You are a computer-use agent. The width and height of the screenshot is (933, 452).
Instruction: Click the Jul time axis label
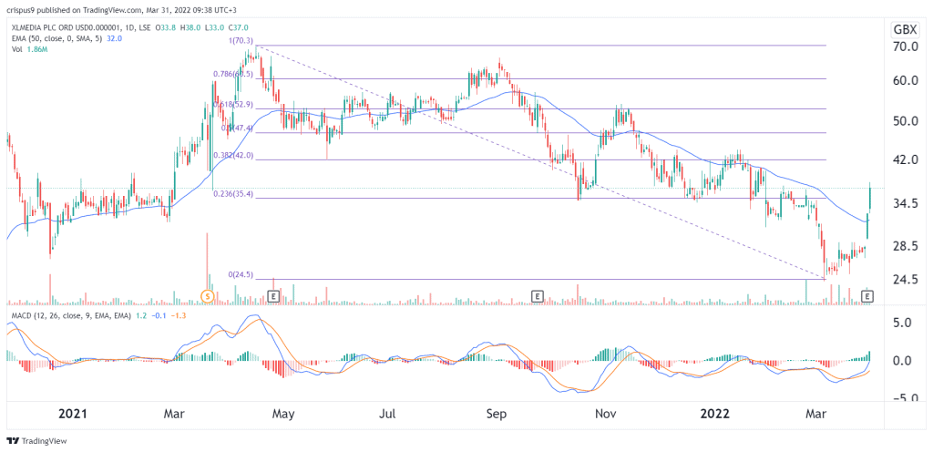[388, 414]
